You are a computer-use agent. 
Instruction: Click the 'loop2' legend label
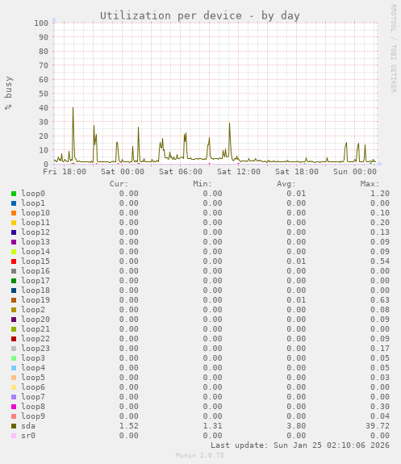tap(33, 310)
